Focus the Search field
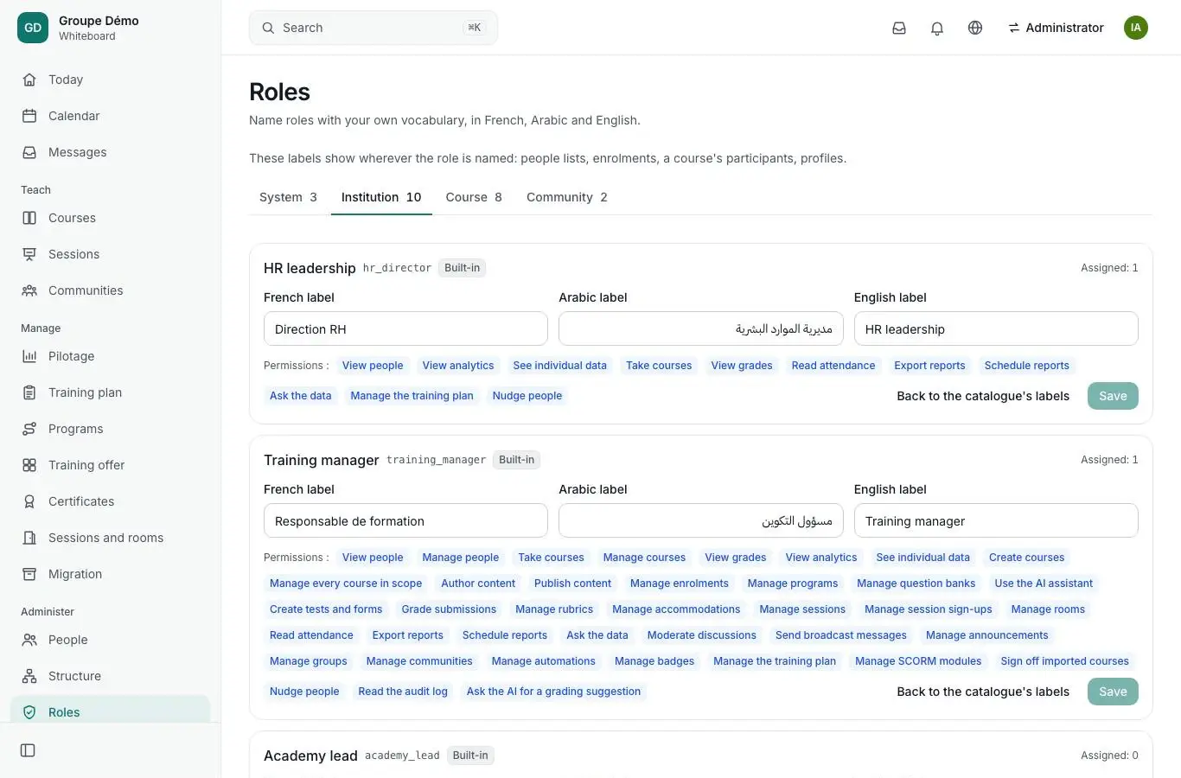The height and width of the screenshot is (778, 1181). click(373, 28)
